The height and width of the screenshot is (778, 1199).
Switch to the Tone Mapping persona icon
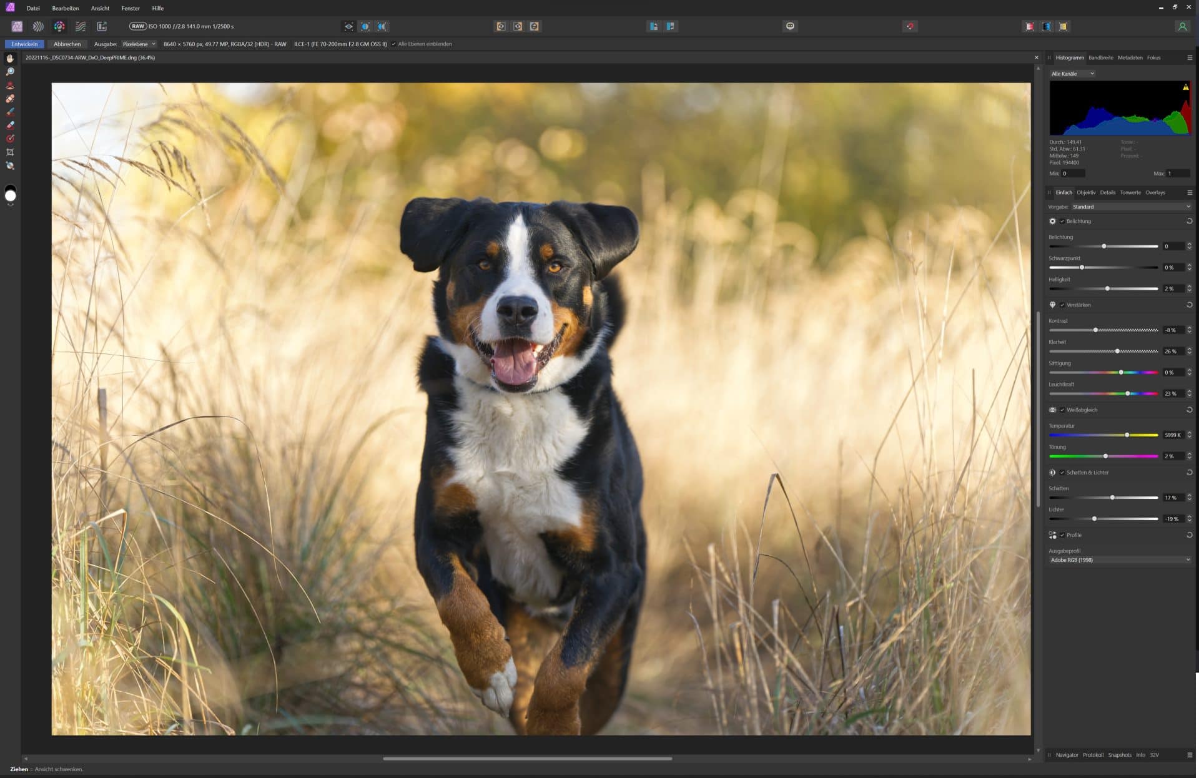[81, 26]
